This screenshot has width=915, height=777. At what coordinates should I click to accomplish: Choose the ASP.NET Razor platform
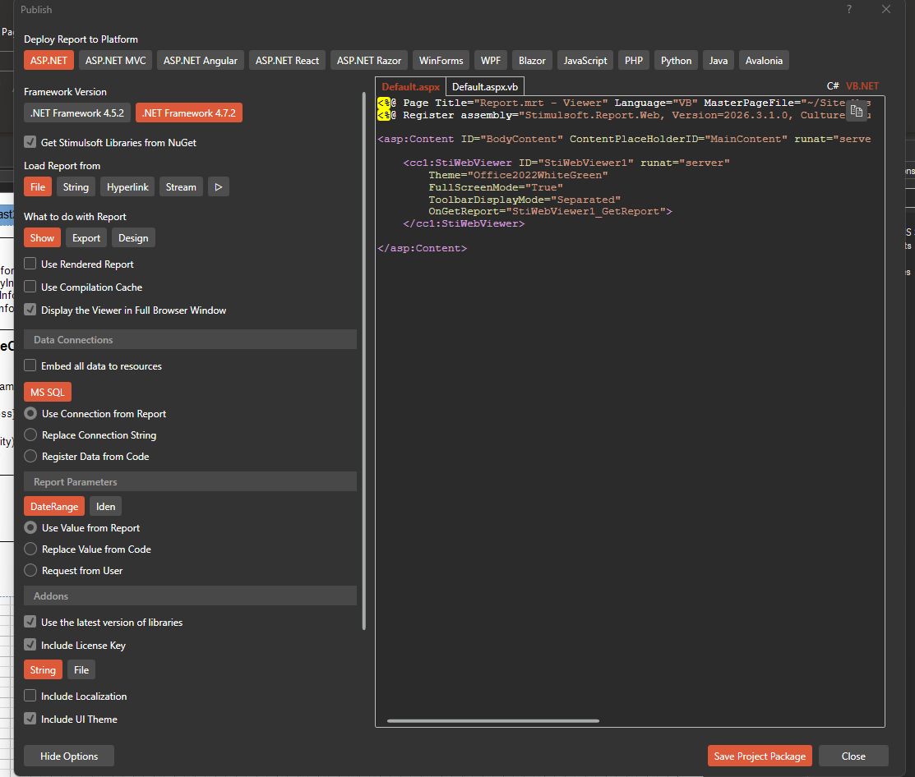369,61
